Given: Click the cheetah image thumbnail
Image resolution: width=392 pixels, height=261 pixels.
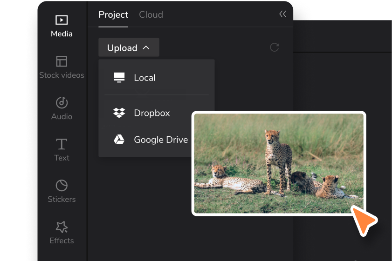Looking at the screenshot, I should pyautogui.click(x=279, y=163).
